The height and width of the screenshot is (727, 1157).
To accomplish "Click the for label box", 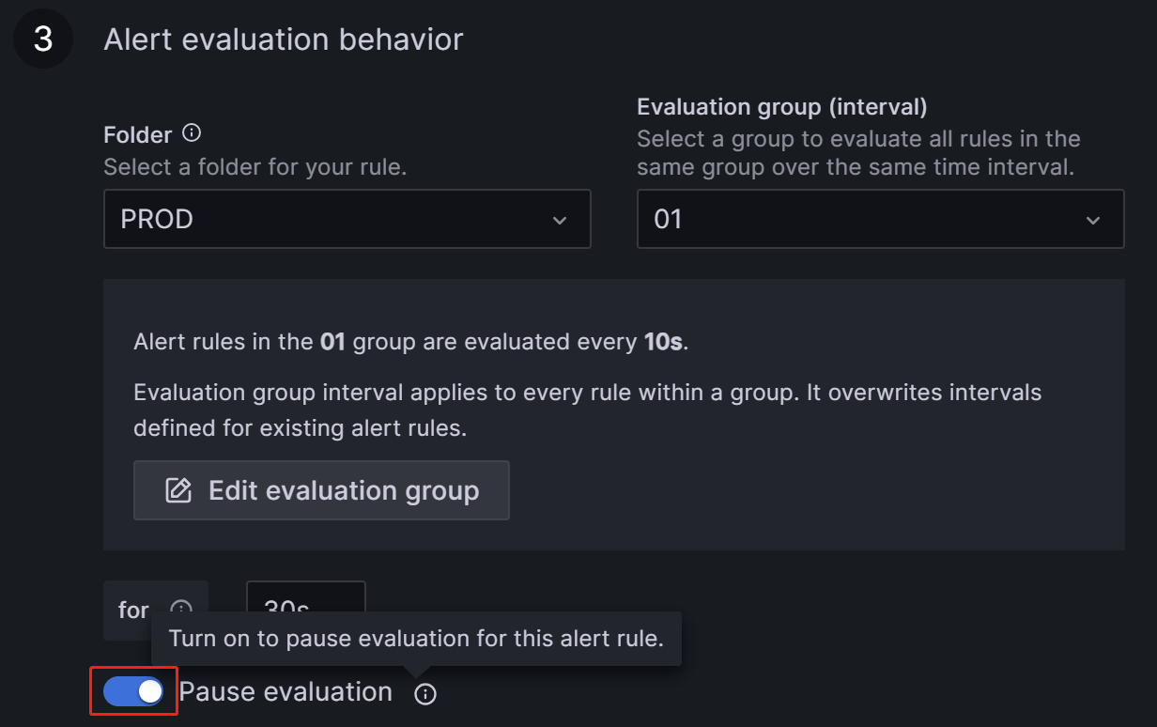I will point(133,610).
